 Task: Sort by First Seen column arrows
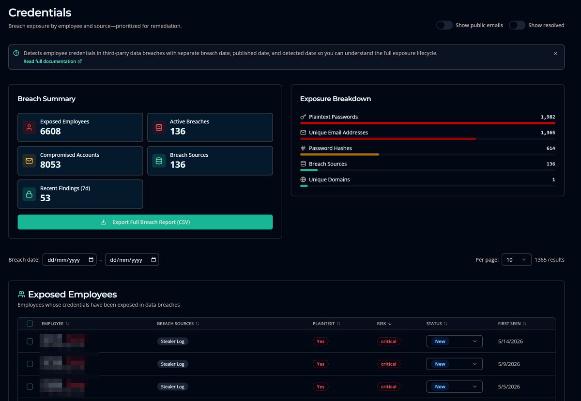click(524, 324)
